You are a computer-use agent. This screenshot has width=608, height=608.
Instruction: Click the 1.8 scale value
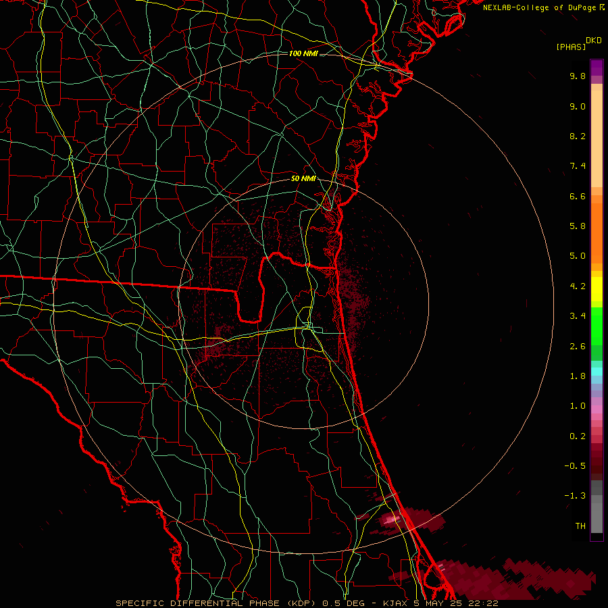[578, 376]
